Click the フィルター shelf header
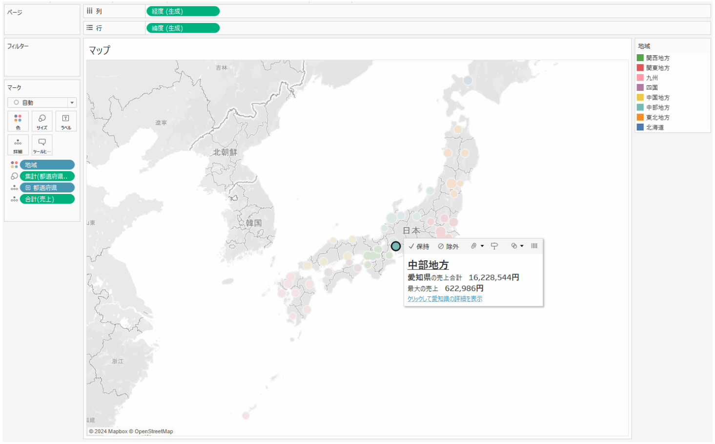 (18, 46)
